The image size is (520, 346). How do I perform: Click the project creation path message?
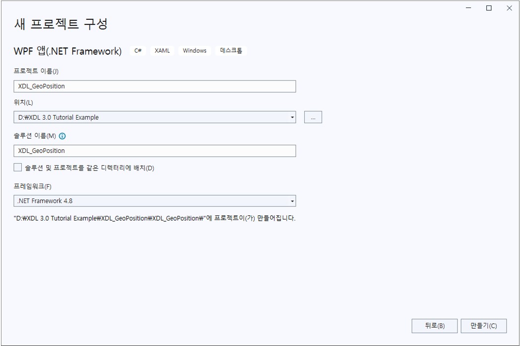154,218
